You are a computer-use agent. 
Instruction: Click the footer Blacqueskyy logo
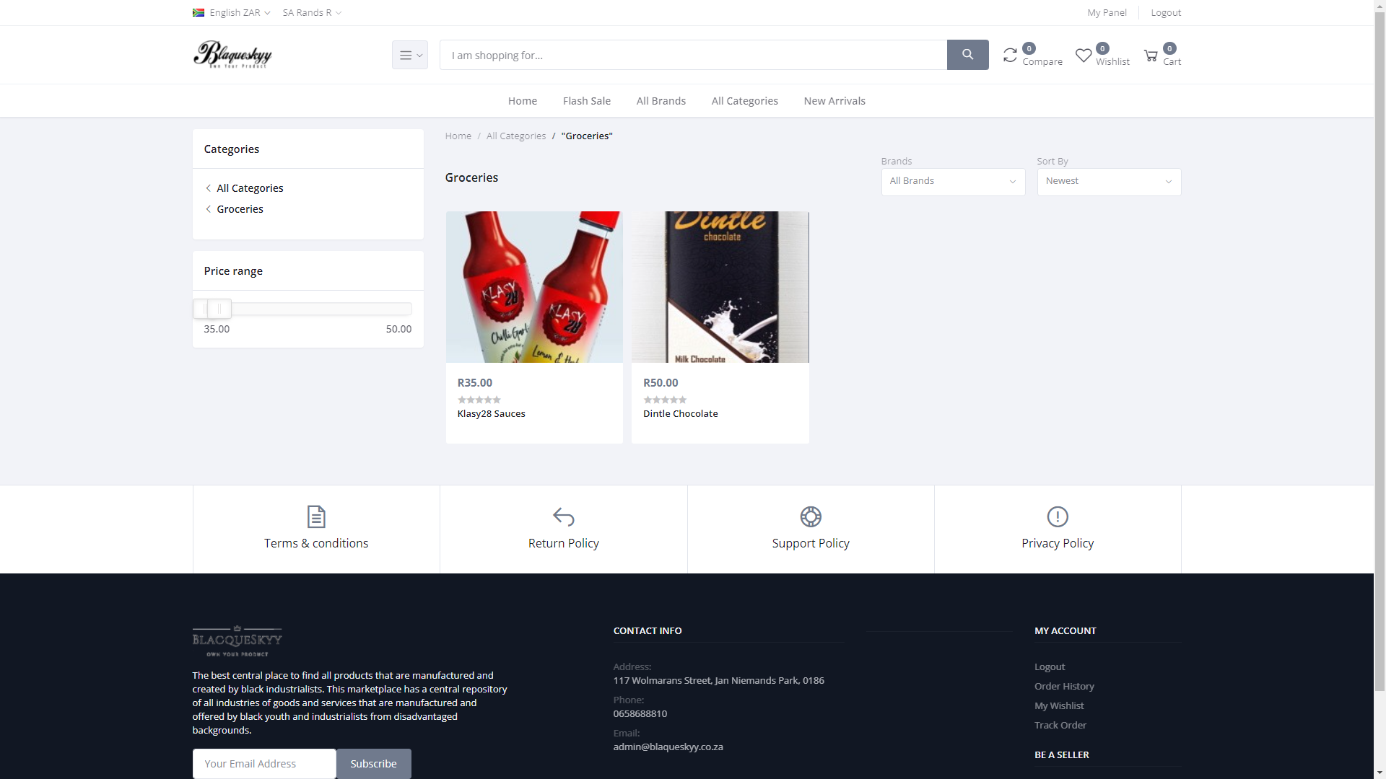(x=237, y=641)
